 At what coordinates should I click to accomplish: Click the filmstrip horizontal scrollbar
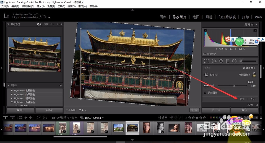80,136
